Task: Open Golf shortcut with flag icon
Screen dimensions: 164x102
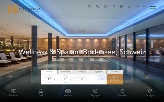Action: click(41, 92)
